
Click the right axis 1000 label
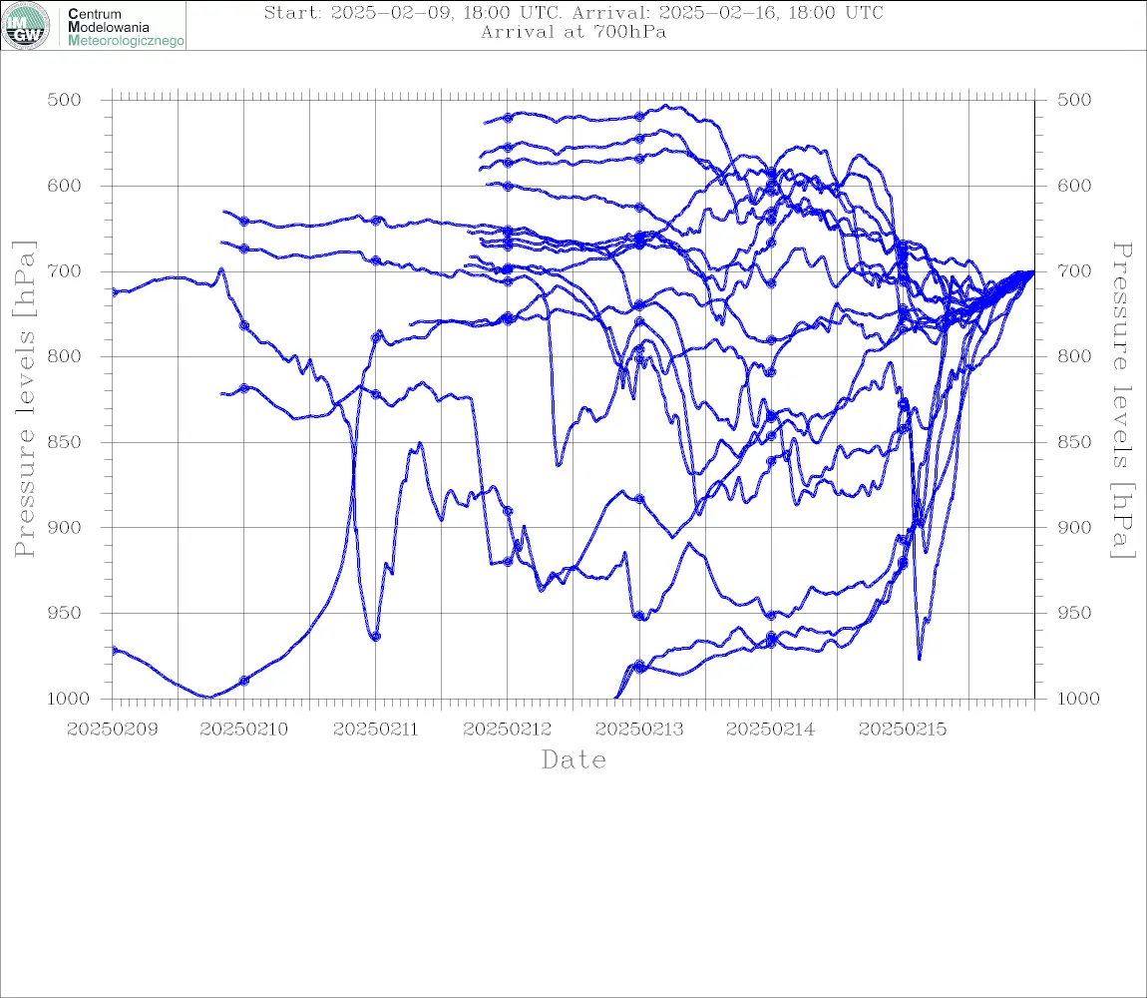pyautogui.click(x=1078, y=699)
